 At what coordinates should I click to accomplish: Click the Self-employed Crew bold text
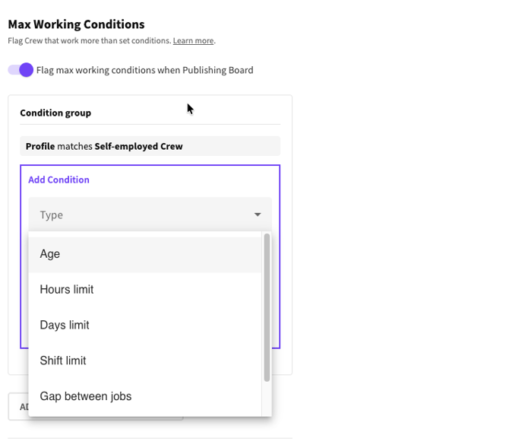(138, 146)
